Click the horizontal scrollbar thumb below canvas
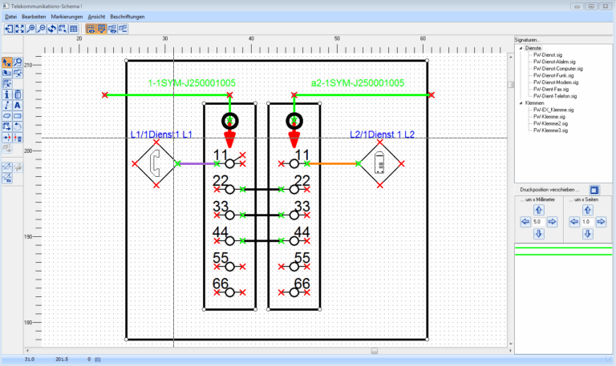This screenshot has width=616, height=366. [373, 351]
